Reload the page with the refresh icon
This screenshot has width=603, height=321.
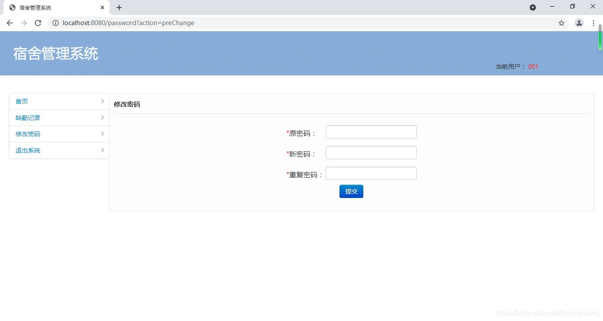tap(38, 23)
